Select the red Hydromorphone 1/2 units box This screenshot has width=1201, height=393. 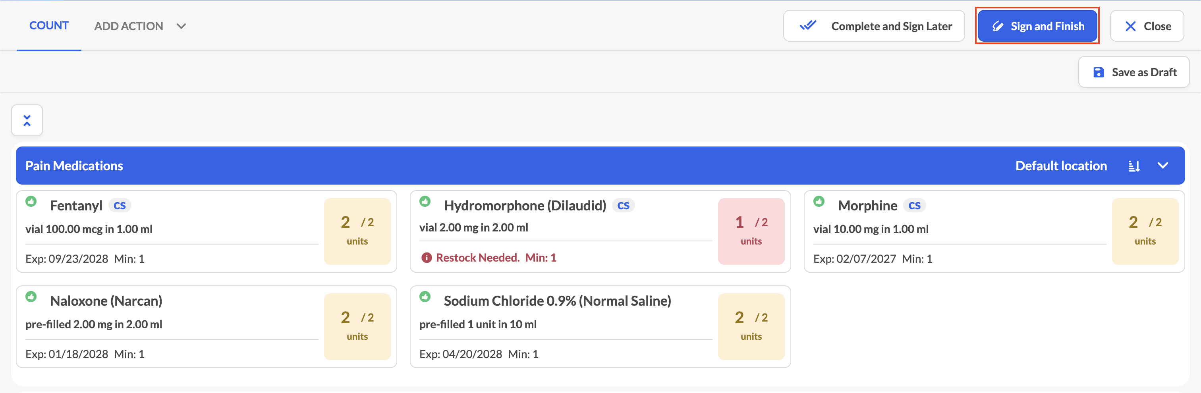(751, 231)
